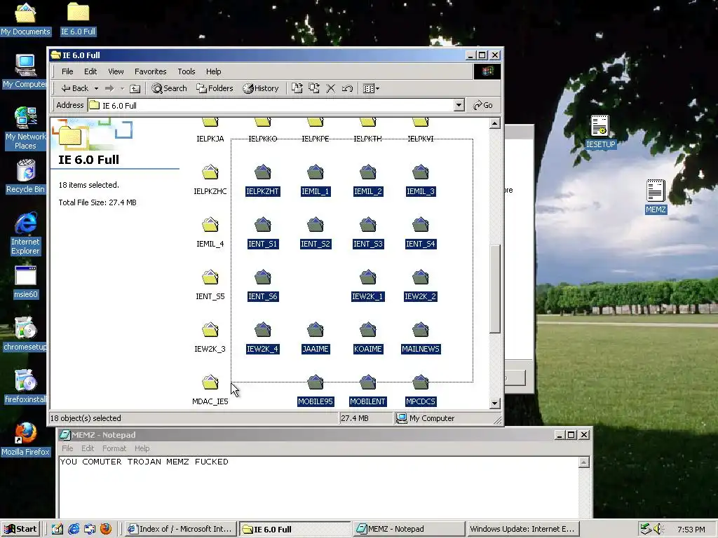Screen dimensions: 718x538
Task: Click the Forward arrow toolbar button
Action: tap(109, 88)
